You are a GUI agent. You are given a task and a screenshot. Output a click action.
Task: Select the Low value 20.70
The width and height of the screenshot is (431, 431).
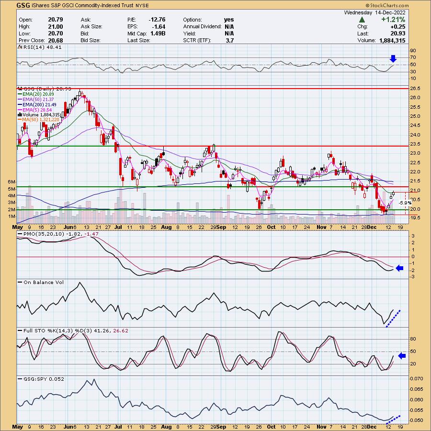56,34
